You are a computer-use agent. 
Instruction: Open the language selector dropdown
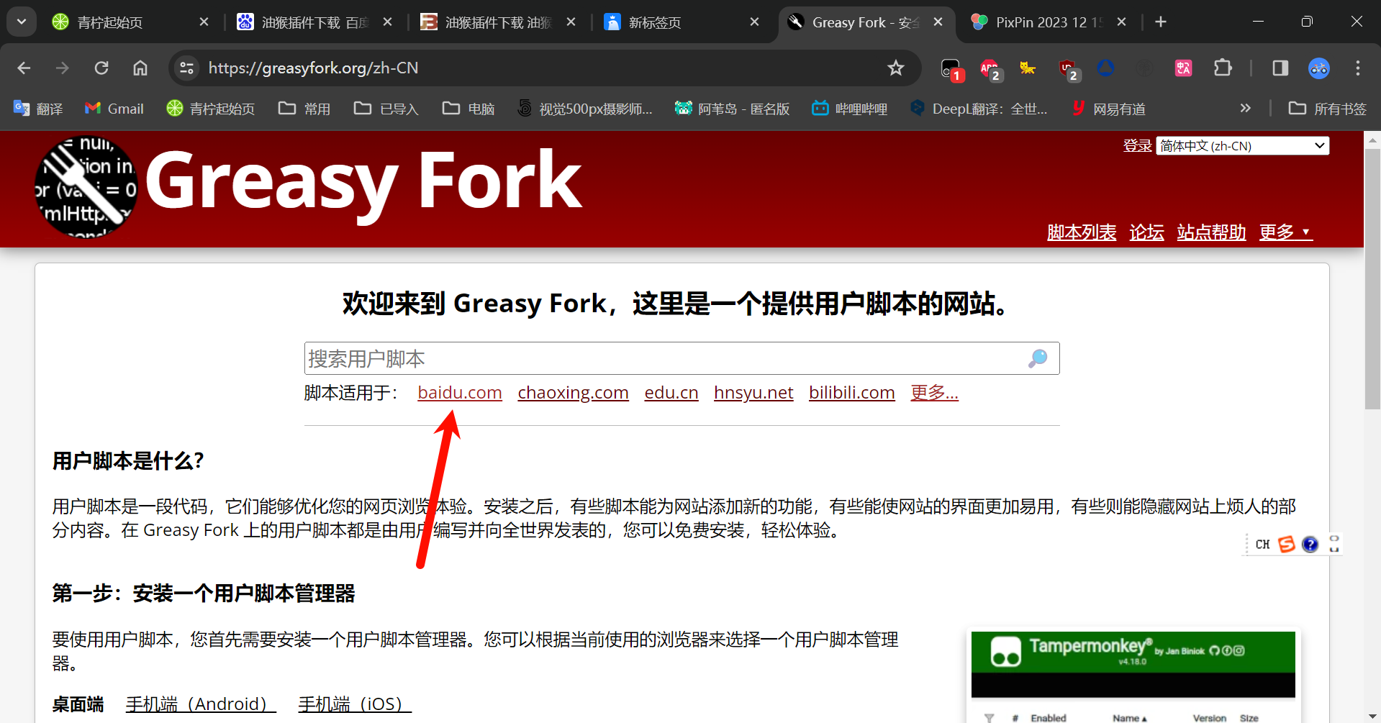(x=1242, y=146)
